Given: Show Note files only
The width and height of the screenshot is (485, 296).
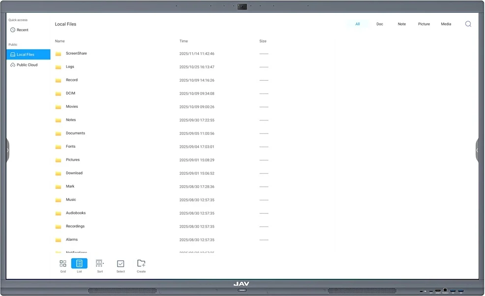Looking at the screenshot, I should [x=401, y=24].
